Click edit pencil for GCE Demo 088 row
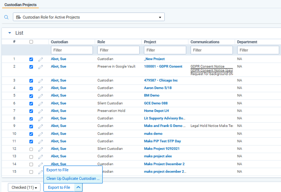This screenshot has width=281, height=192. click(x=41, y=104)
